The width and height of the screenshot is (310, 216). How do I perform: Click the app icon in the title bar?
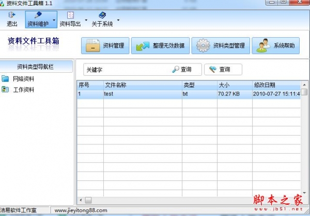2,4
